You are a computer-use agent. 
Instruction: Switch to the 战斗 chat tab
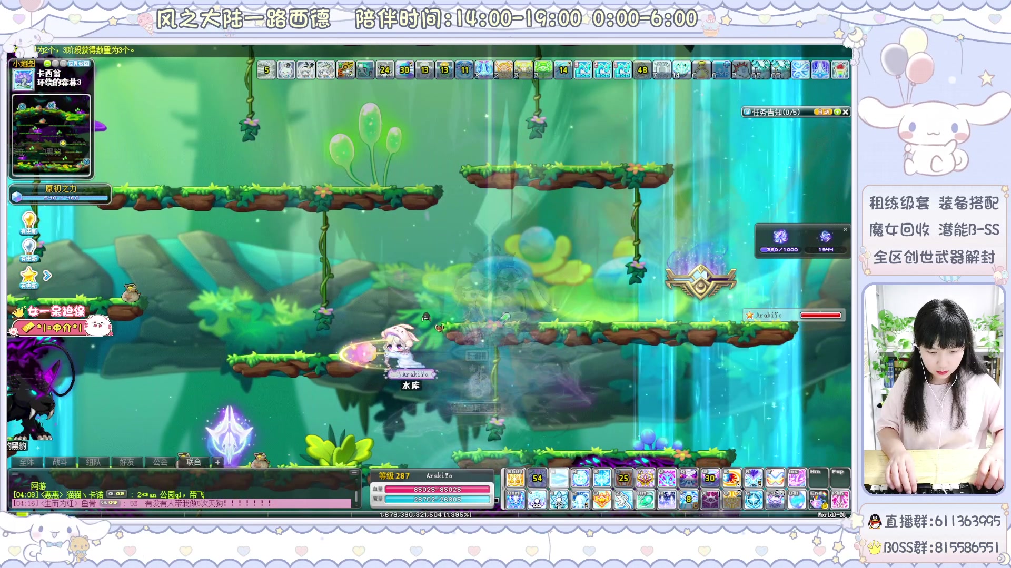pos(60,462)
